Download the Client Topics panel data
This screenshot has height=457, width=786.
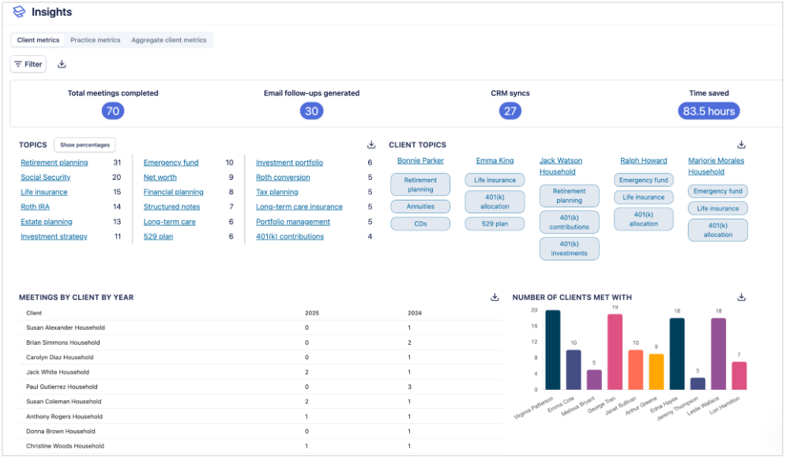point(741,145)
